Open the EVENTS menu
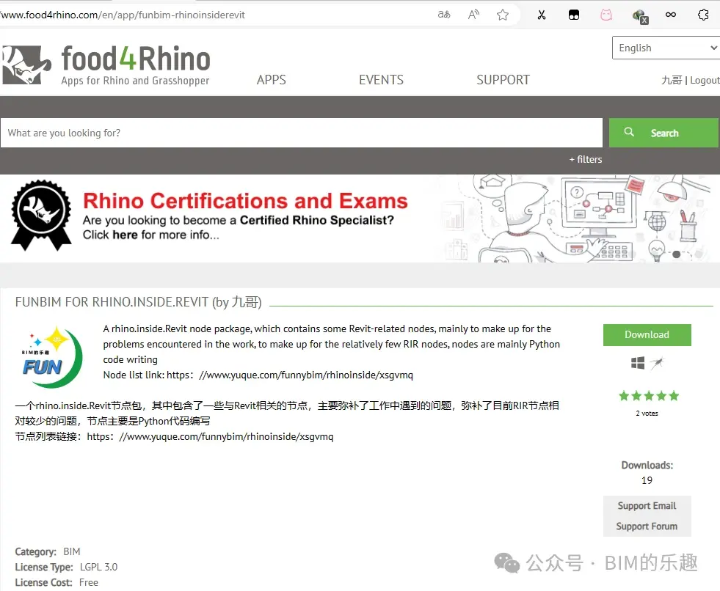This screenshot has height=591, width=720. click(381, 80)
